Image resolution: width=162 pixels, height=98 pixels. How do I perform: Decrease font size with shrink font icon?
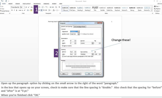click(29, 7)
